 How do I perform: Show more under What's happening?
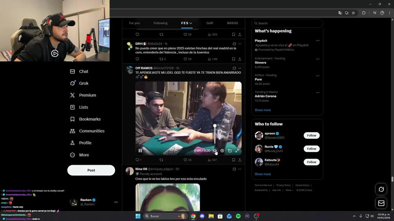point(263,110)
